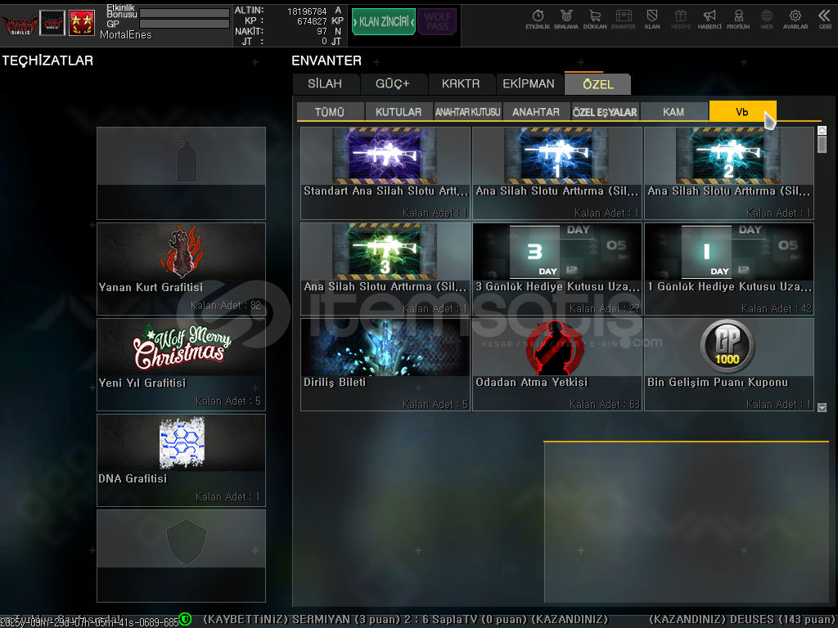This screenshot has width=838, height=628.
Task: Show the KAM sub-tab
Action: click(x=674, y=111)
